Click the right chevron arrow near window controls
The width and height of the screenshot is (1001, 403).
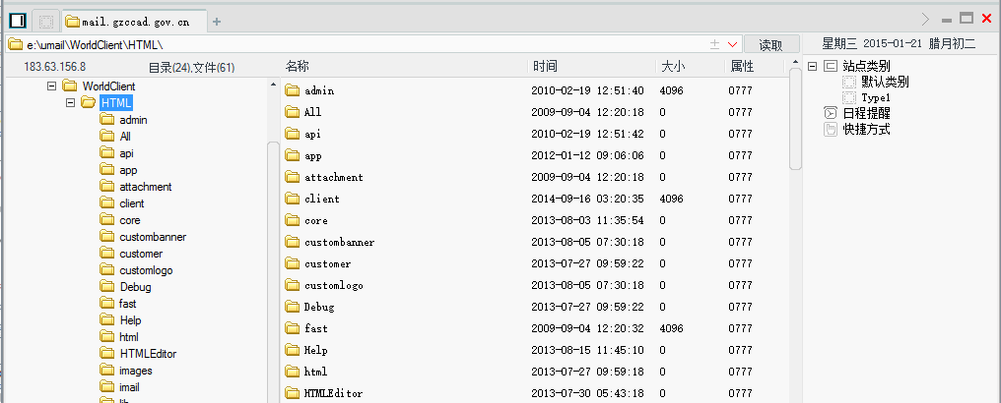tap(926, 19)
